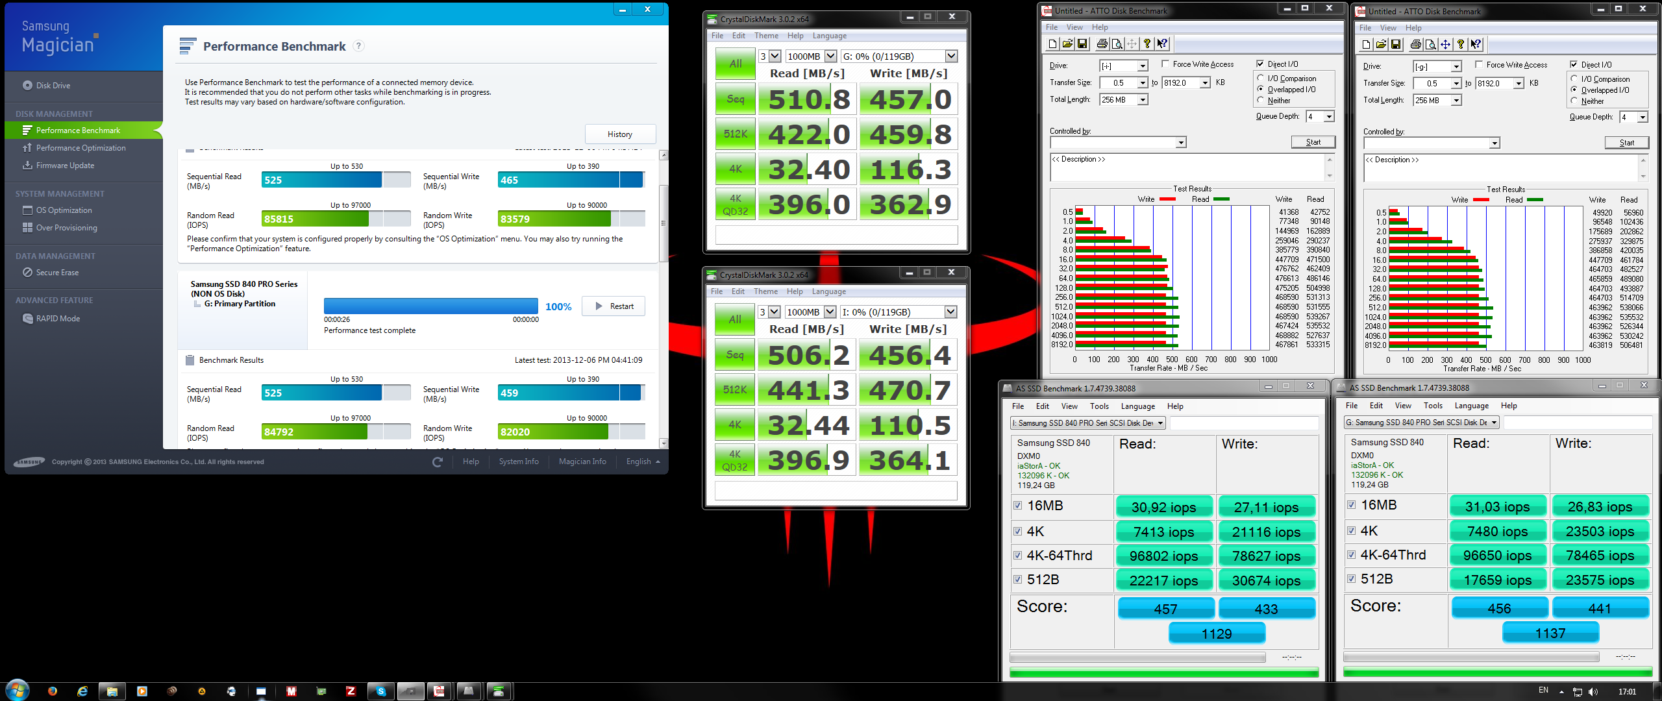
Task: Open Windows Explorer from the taskbar
Action: pyautogui.click(x=112, y=691)
